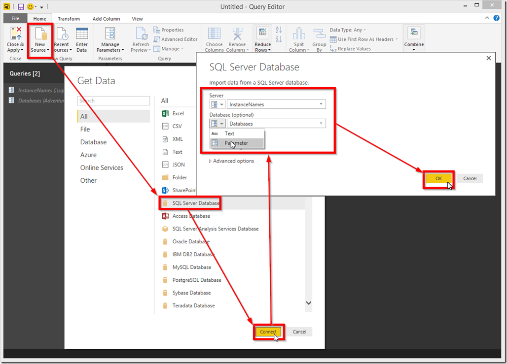
Task: Click the save icon in title bar
Action: pos(21,6)
